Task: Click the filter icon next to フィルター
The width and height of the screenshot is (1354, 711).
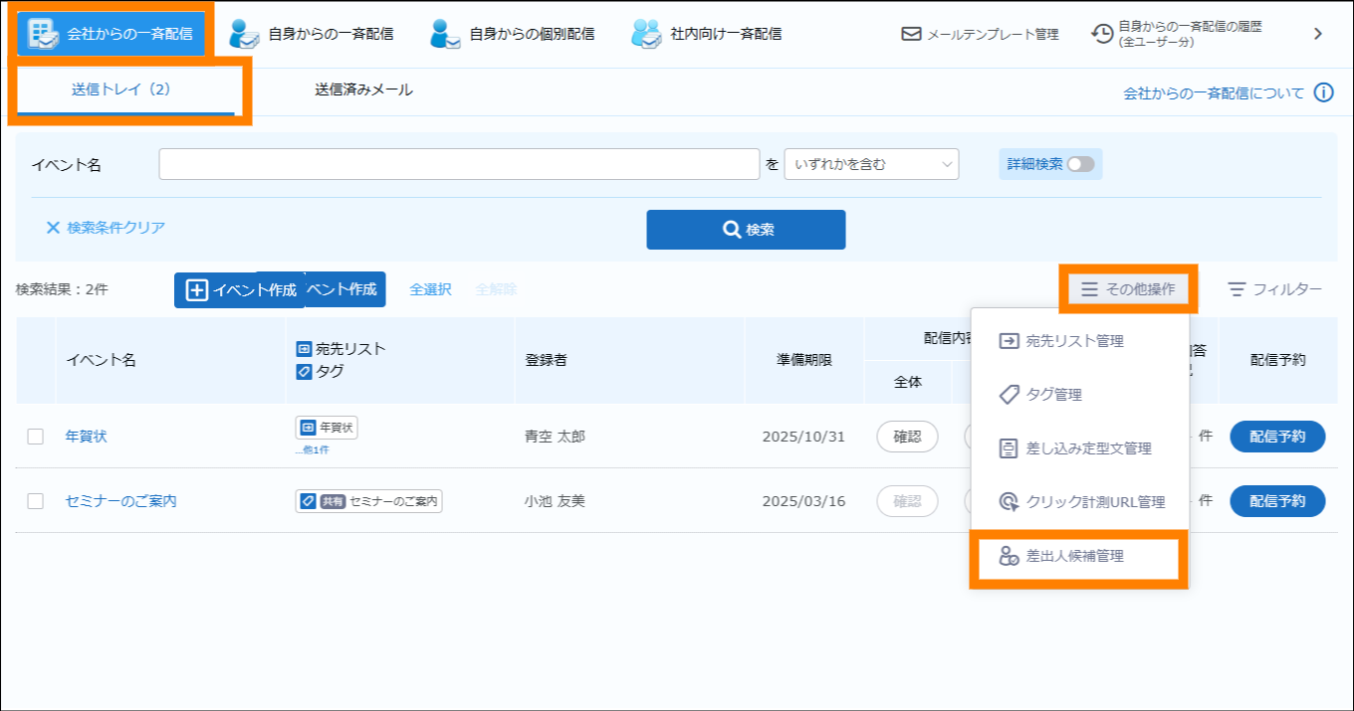Action: click(x=1237, y=289)
